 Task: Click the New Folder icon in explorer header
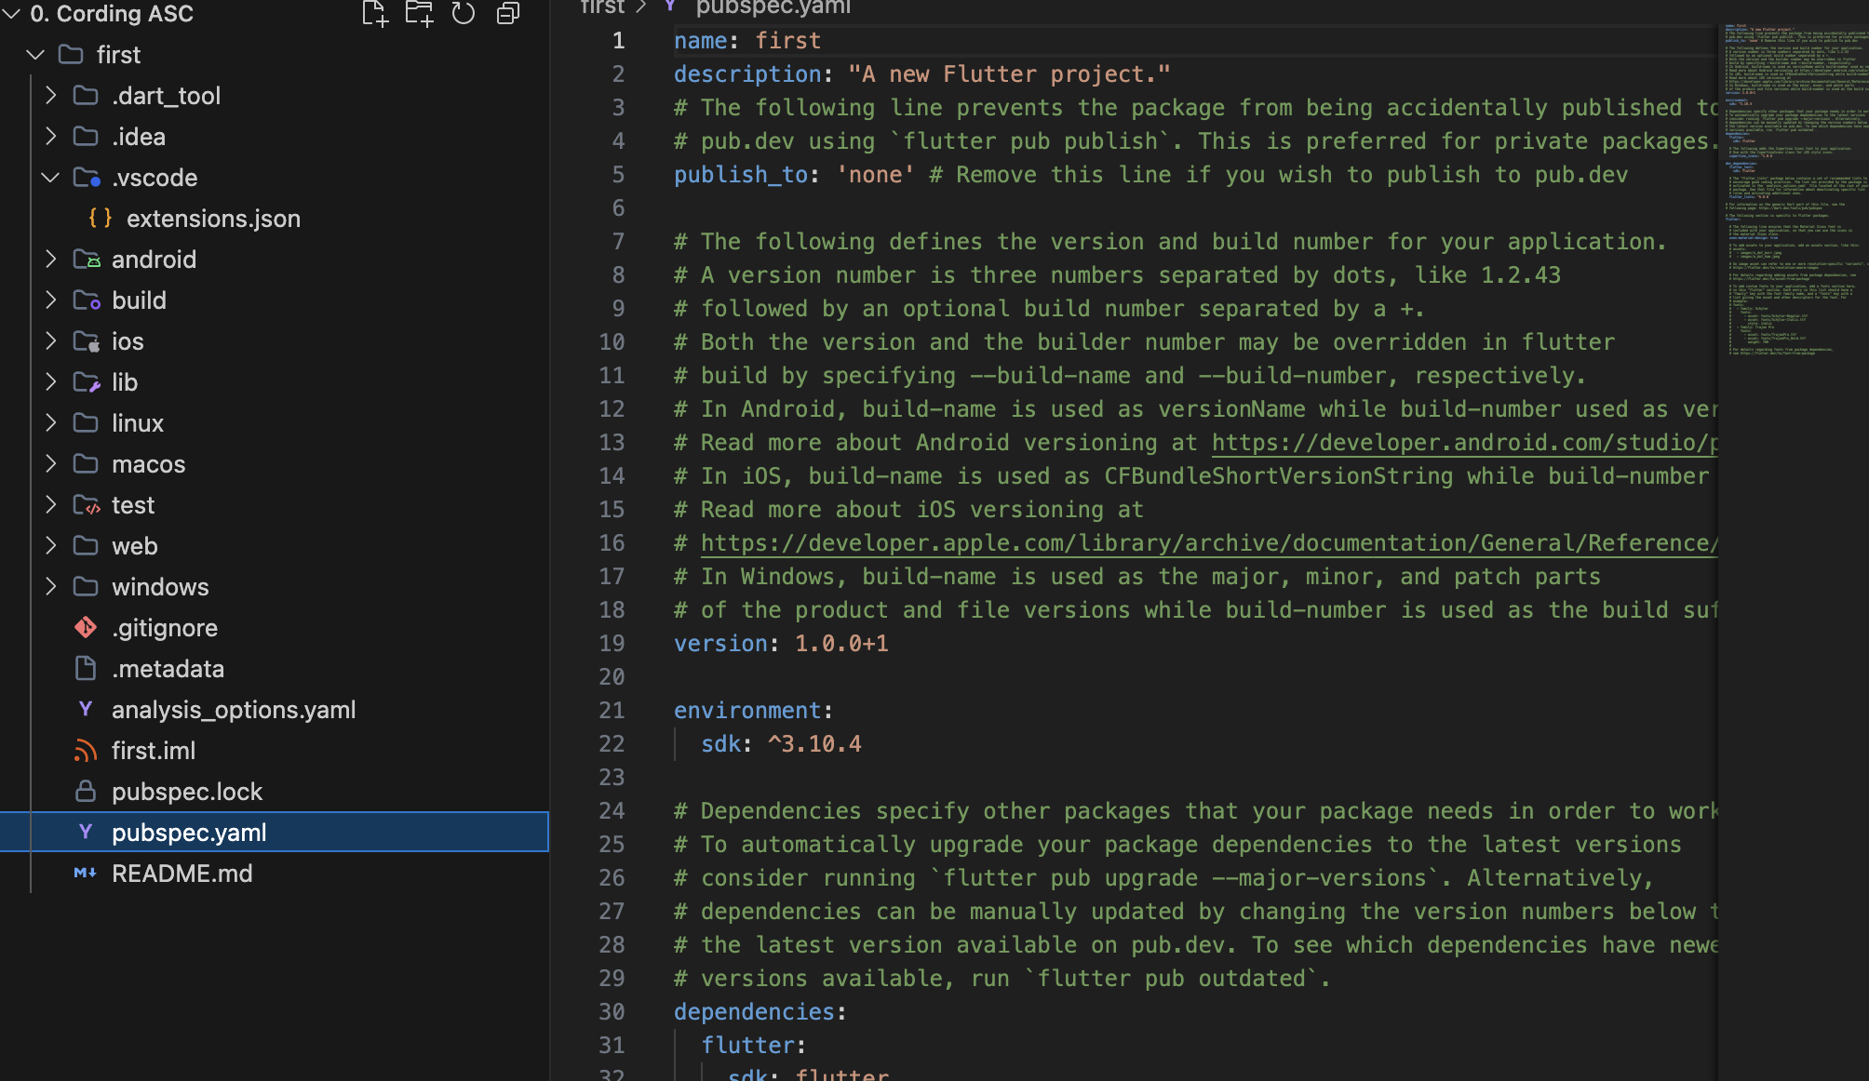(x=419, y=13)
